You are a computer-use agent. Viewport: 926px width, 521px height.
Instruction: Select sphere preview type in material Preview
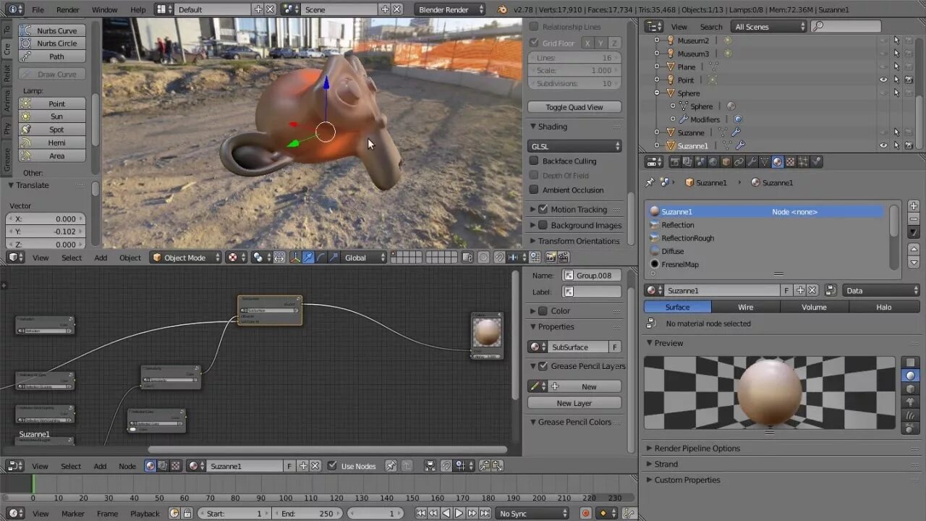pos(911,376)
